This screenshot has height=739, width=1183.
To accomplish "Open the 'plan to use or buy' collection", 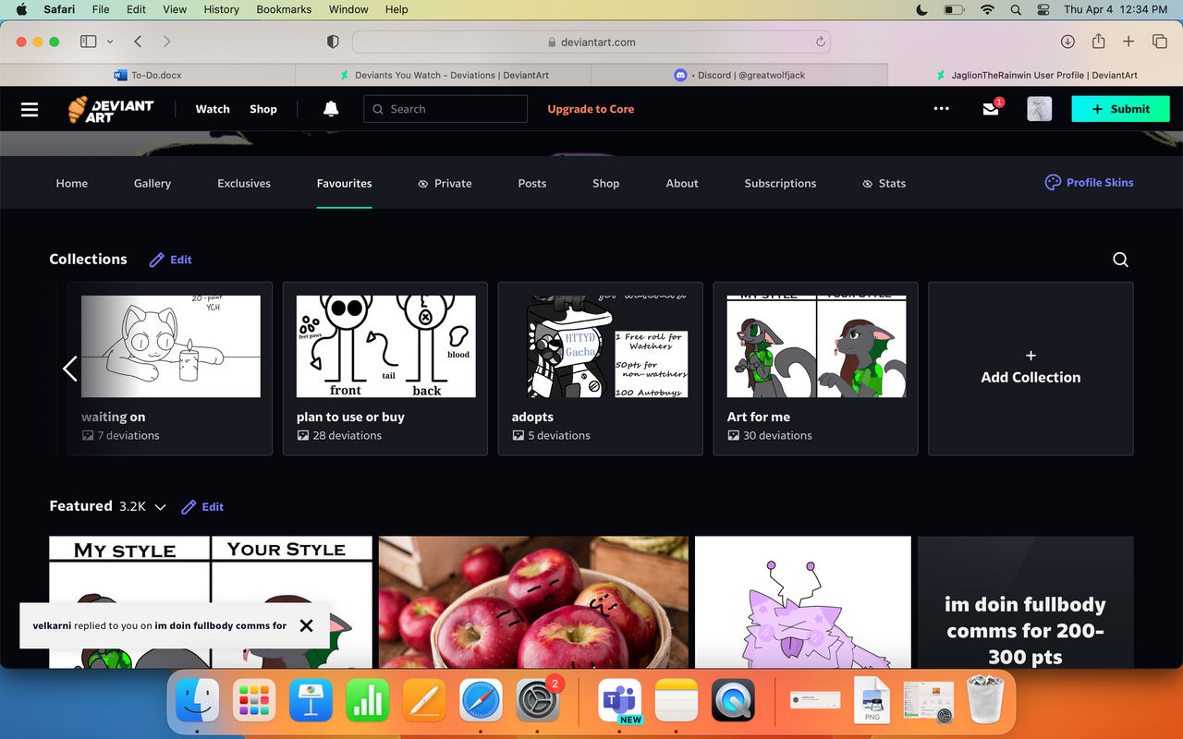I will pos(385,369).
